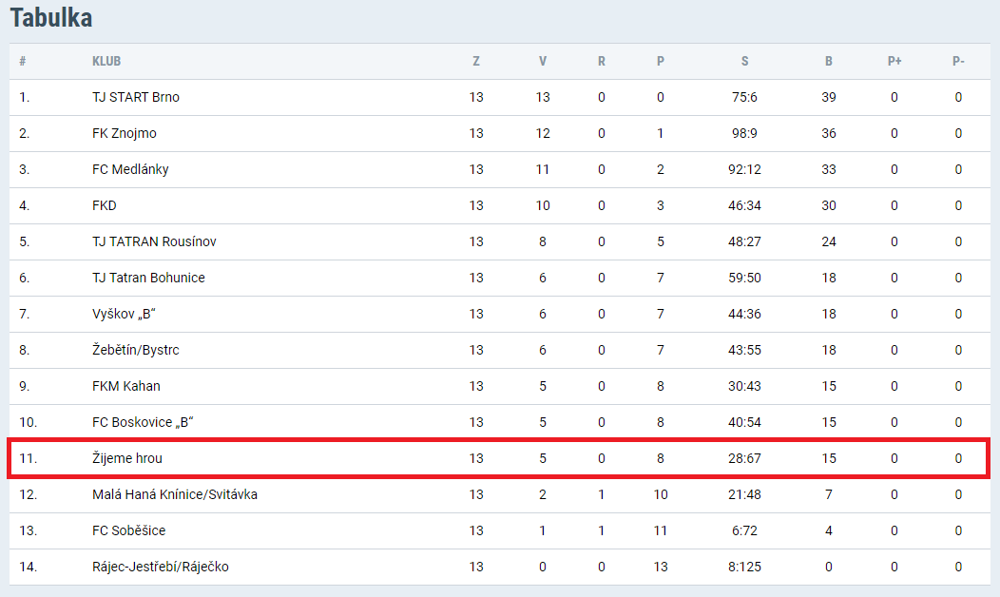Image resolution: width=1000 pixels, height=597 pixels.
Task: Click the highlighted Žijeme hrou team
Action: [127, 458]
